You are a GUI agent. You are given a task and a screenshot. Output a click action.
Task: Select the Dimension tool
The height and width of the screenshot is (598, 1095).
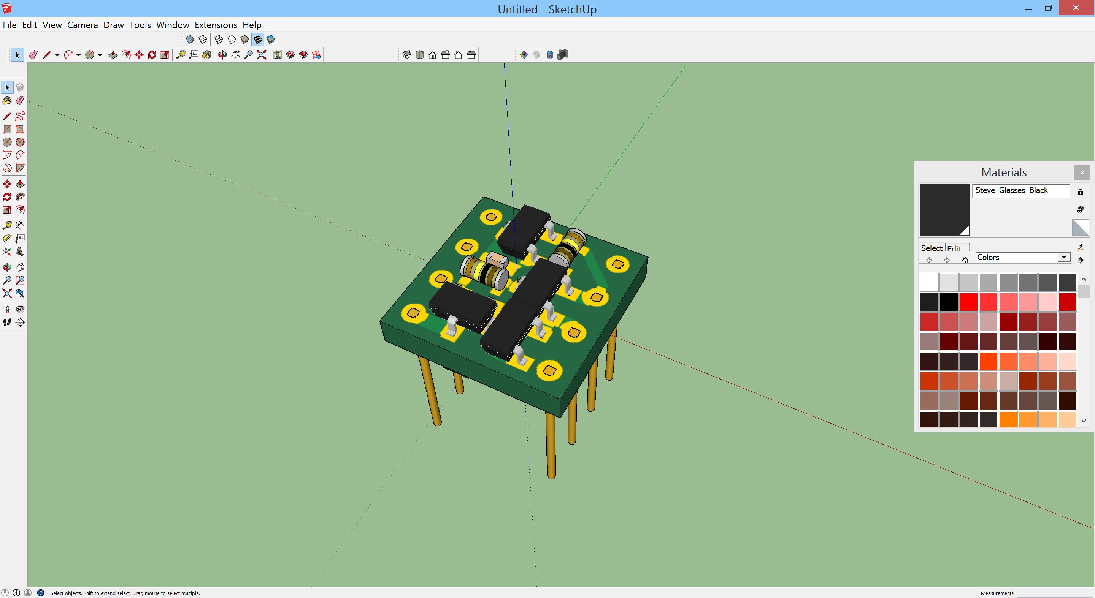(x=20, y=225)
